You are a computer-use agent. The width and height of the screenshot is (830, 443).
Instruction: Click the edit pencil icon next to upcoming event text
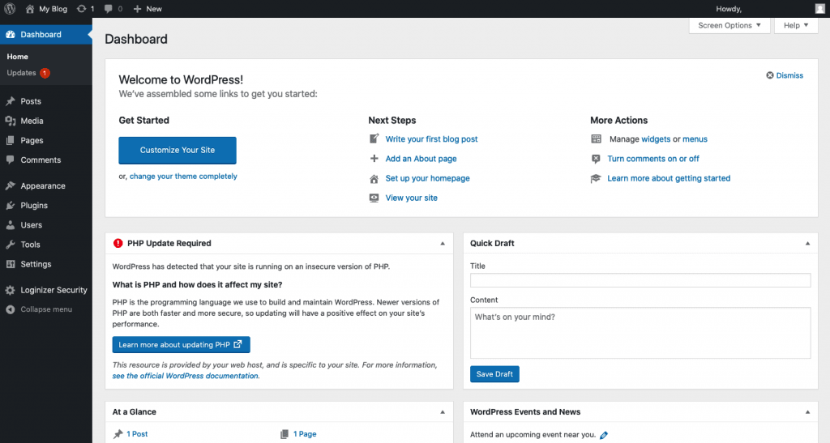[x=604, y=435]
